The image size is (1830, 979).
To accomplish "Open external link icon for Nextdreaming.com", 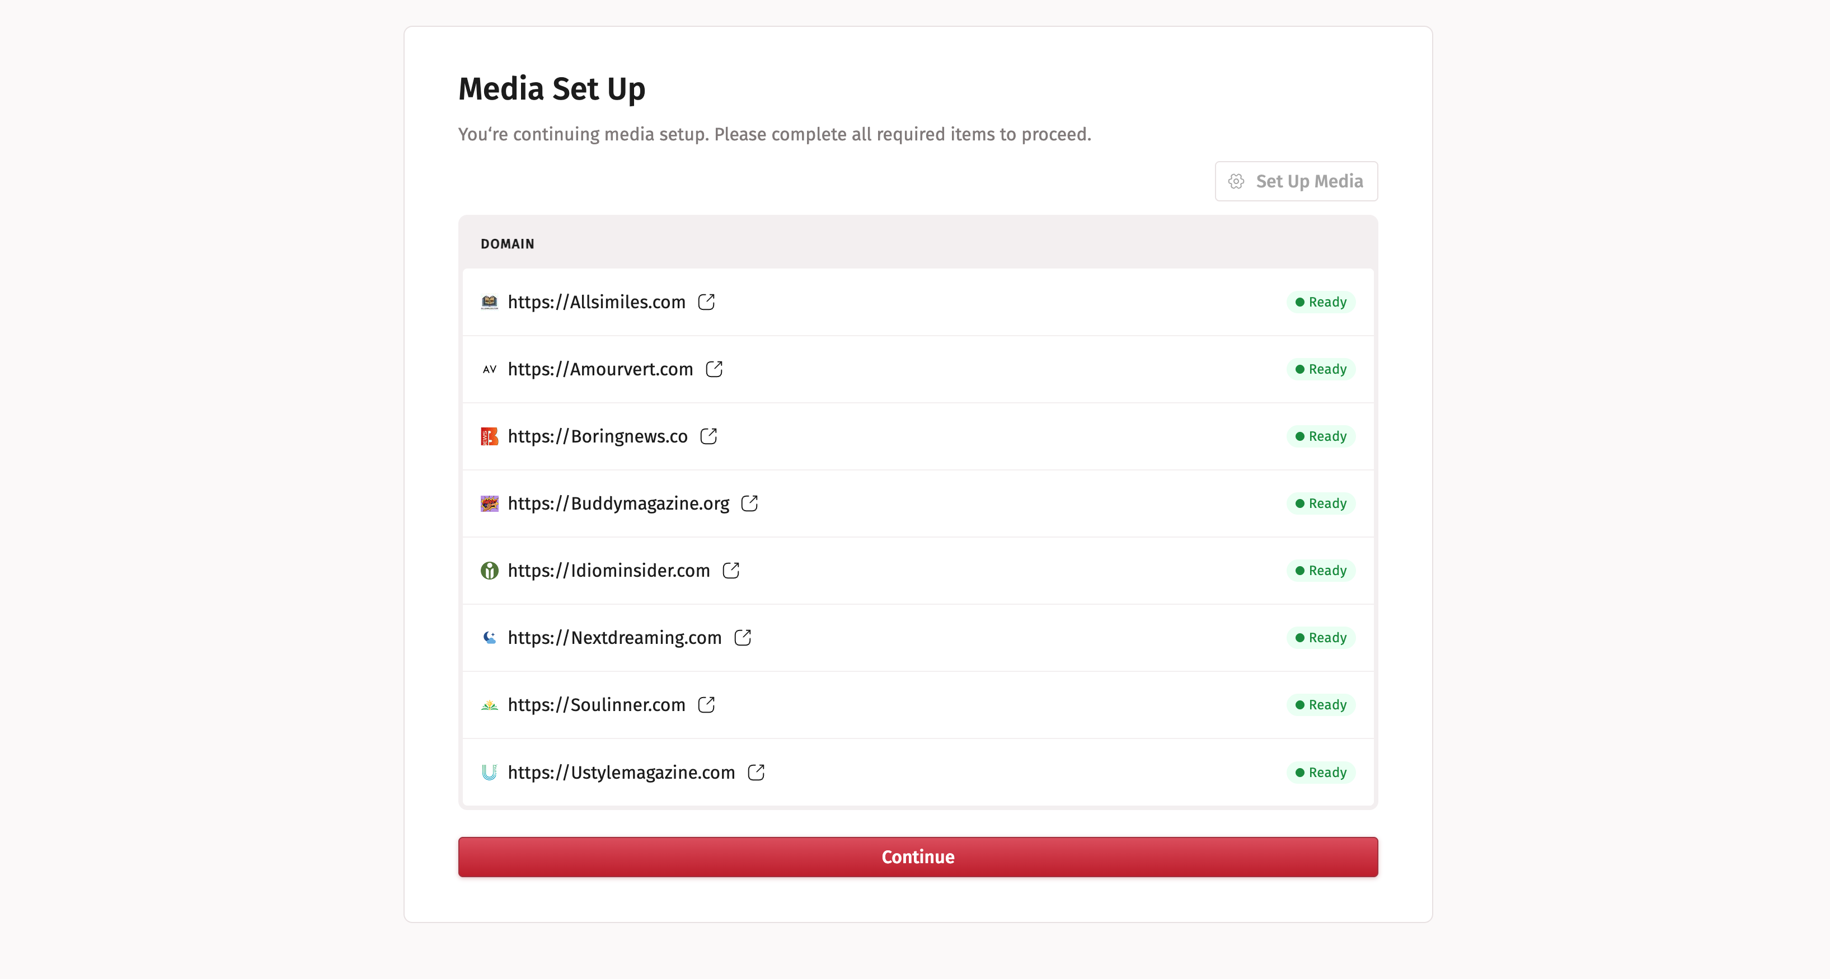I will coord(743,638).
